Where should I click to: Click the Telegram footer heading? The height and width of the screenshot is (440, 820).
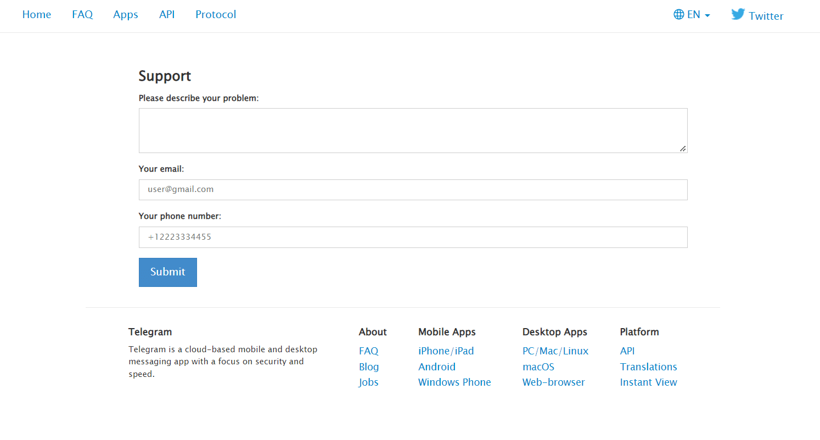pyautogui.click(x=150, y=332)
